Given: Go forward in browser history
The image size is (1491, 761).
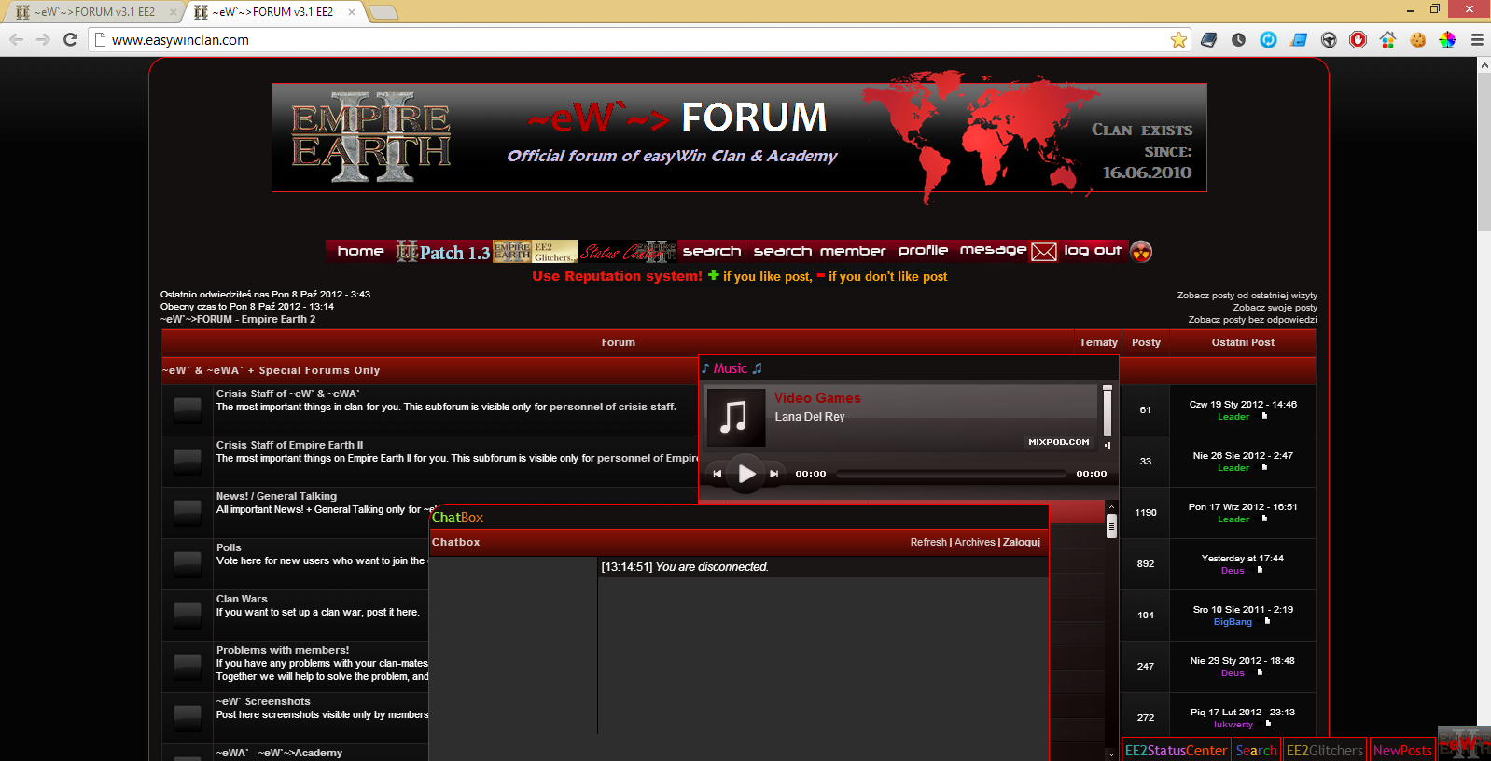Looking at the screenshot, I should coord(43,39).
